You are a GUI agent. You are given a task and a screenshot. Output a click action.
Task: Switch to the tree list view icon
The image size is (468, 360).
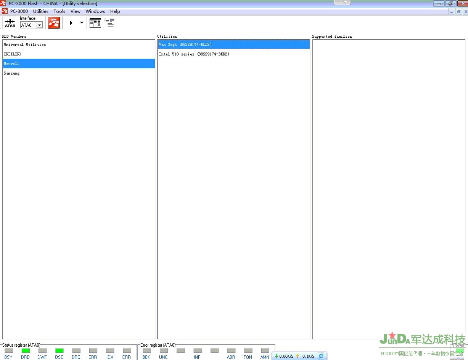pos(109,23)
